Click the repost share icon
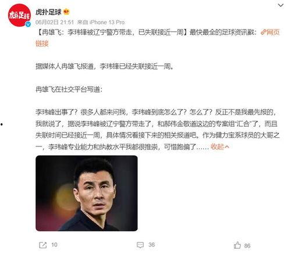This screenshot has width=291, height=254. [43, 245]
